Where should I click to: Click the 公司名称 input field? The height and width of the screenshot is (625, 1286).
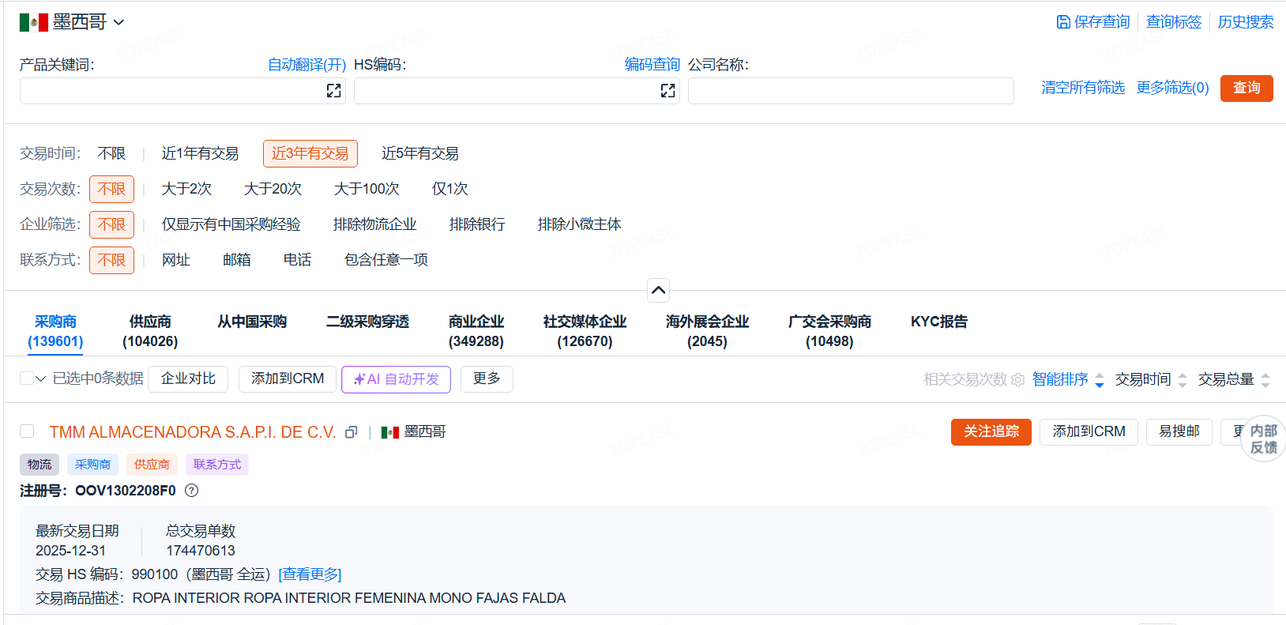click(850, 91)
